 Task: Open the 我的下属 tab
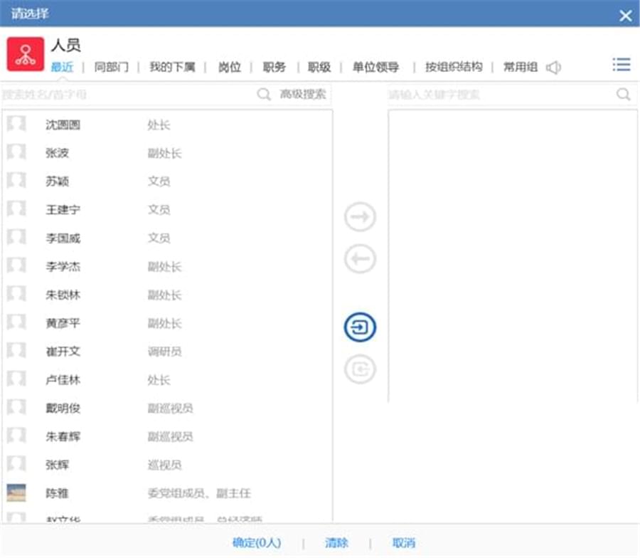tap(172, 67)
